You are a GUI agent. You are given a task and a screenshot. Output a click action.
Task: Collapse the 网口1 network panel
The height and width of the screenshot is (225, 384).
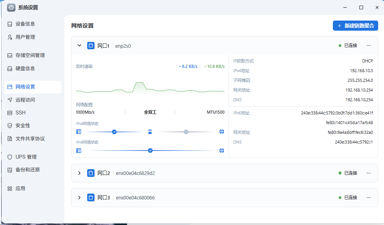click(x=79, y=46)
